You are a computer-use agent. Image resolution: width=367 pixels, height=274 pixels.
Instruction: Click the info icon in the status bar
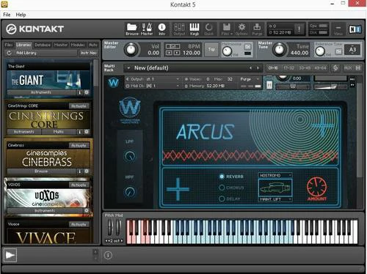(x=108, y=256)
